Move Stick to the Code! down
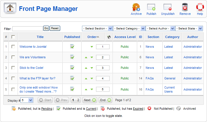Screen dimensions: 207x122 coord(92,68)
